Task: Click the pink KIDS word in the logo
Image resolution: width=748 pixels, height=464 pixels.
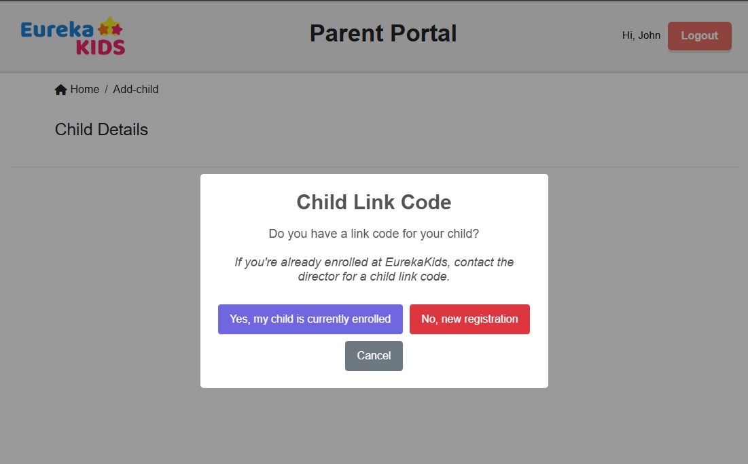Action: (x=101, y=48)
